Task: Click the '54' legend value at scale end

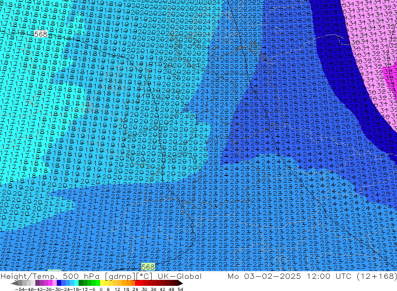Action: 180,289
